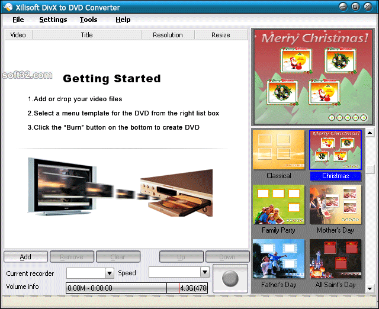This screenshot has width=379, height=309.
Task: Click the Video column header
Action: (18, 35)
